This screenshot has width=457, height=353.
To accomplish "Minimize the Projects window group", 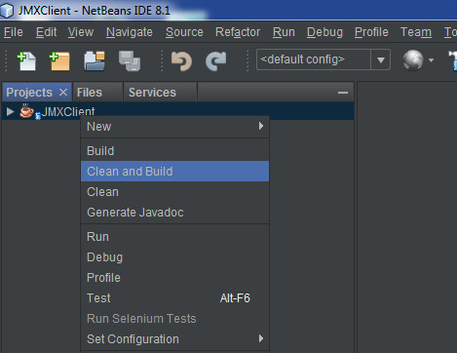I will [x=343, y=93].
